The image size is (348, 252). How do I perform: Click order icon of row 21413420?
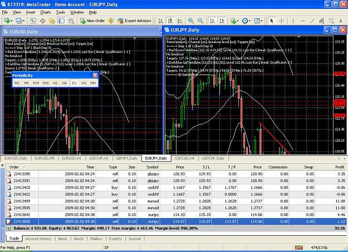tap(9, 187)
